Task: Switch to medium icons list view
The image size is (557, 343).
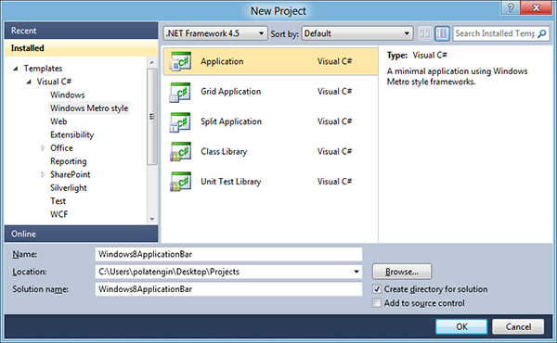Action: (x=442, y=33)
